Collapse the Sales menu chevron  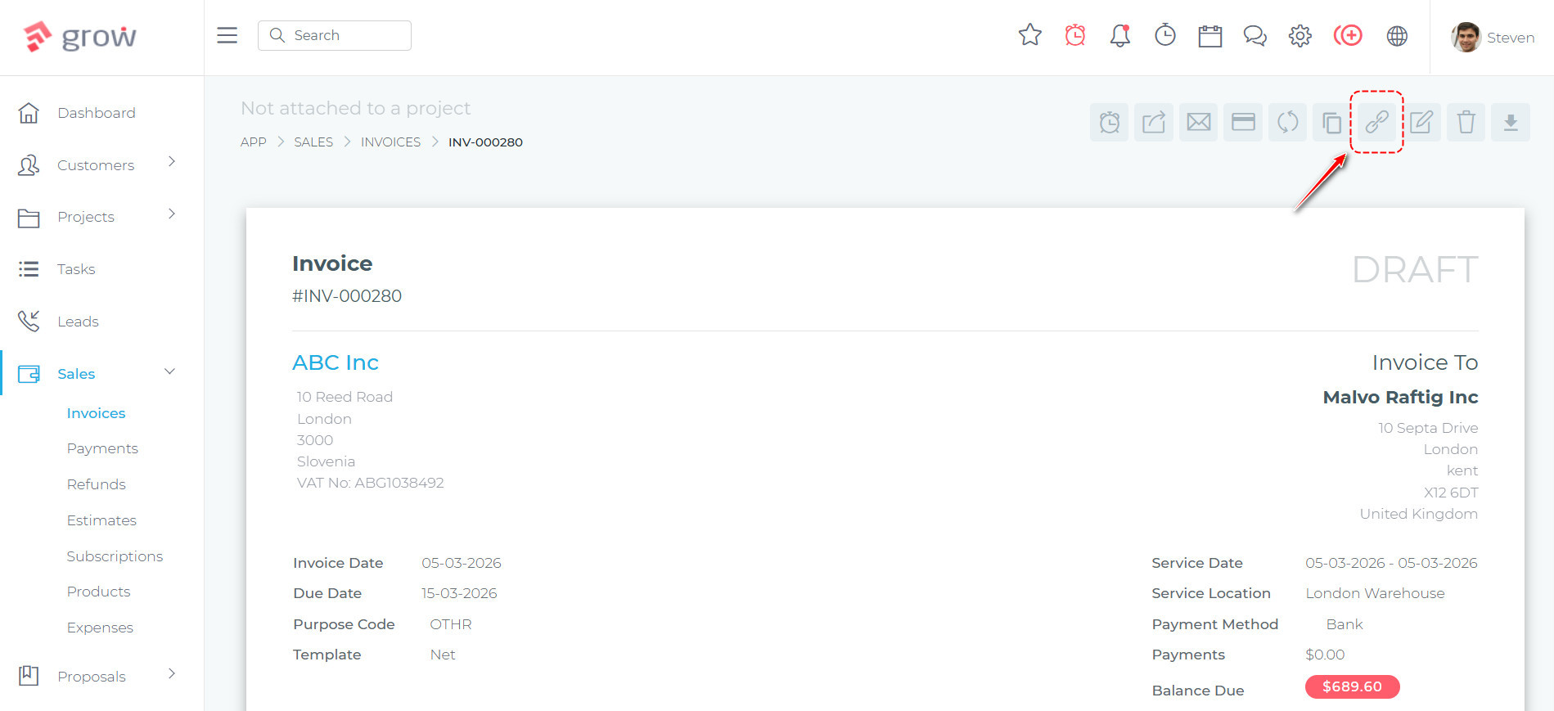tap(170, 371)
